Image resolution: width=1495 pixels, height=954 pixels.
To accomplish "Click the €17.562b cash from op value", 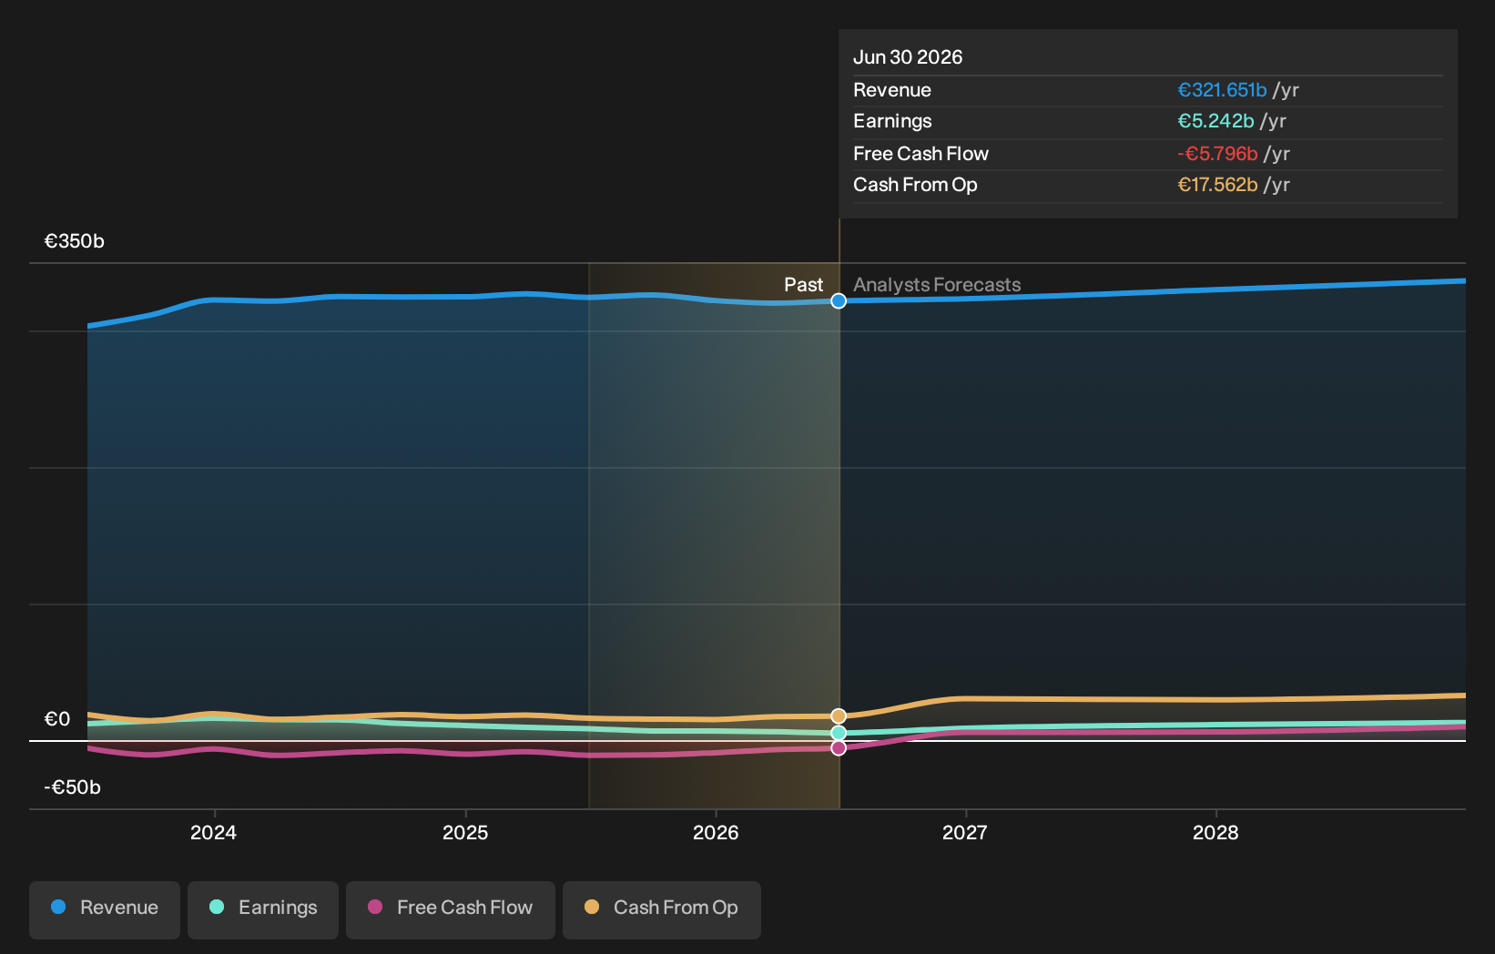I will click(1217, 185).
